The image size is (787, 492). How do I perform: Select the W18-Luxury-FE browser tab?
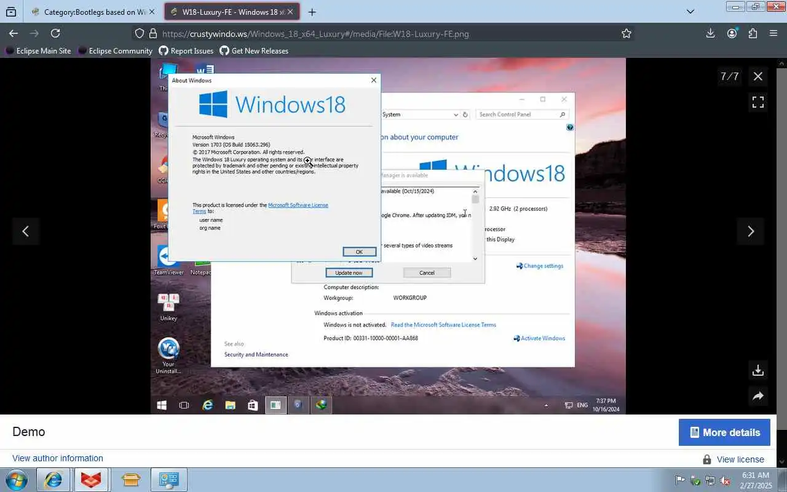(x=232, y=12)
